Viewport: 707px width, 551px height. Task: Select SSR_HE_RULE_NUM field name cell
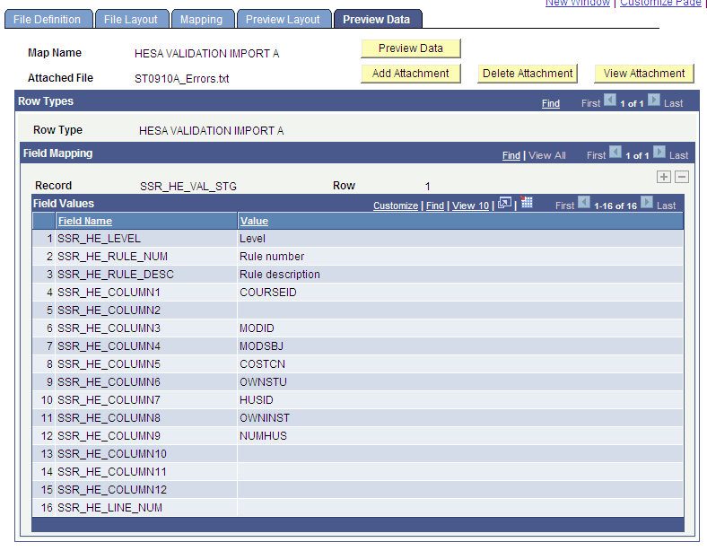[146, 257]
